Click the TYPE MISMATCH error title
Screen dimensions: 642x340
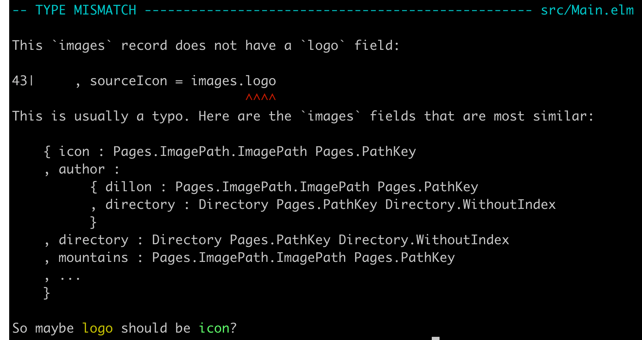click(x=86, y=10)
